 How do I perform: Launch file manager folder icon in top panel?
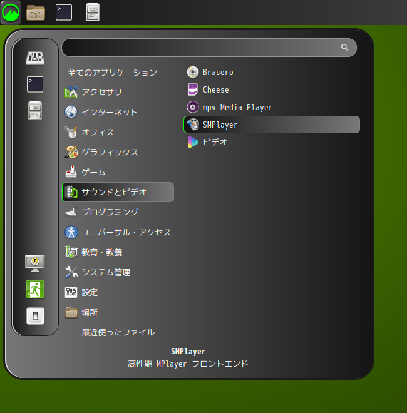pyautogui.click(x=36, y=13)
